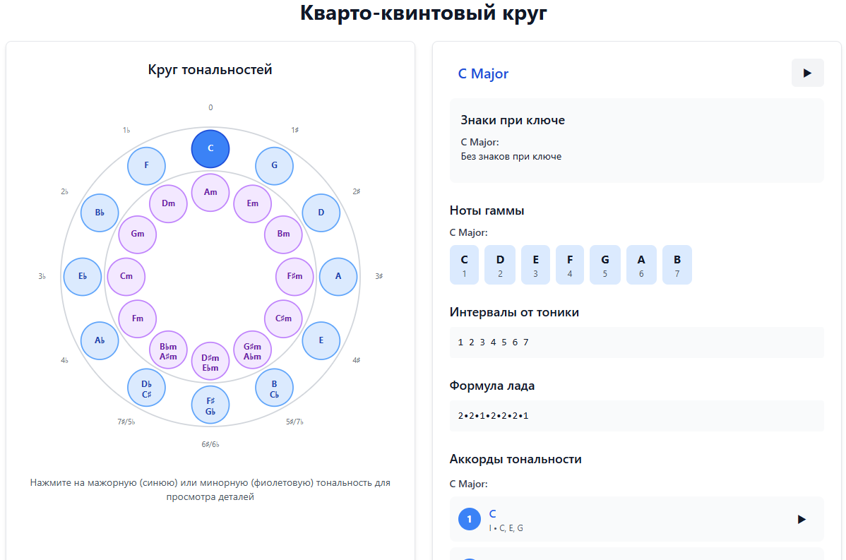
Task: Select the F major key circle
Action: pos(146,166)
